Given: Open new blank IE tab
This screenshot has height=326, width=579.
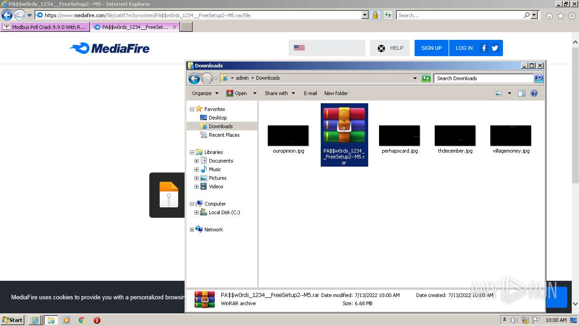Looking at the screenshot, I should [186, 27].
